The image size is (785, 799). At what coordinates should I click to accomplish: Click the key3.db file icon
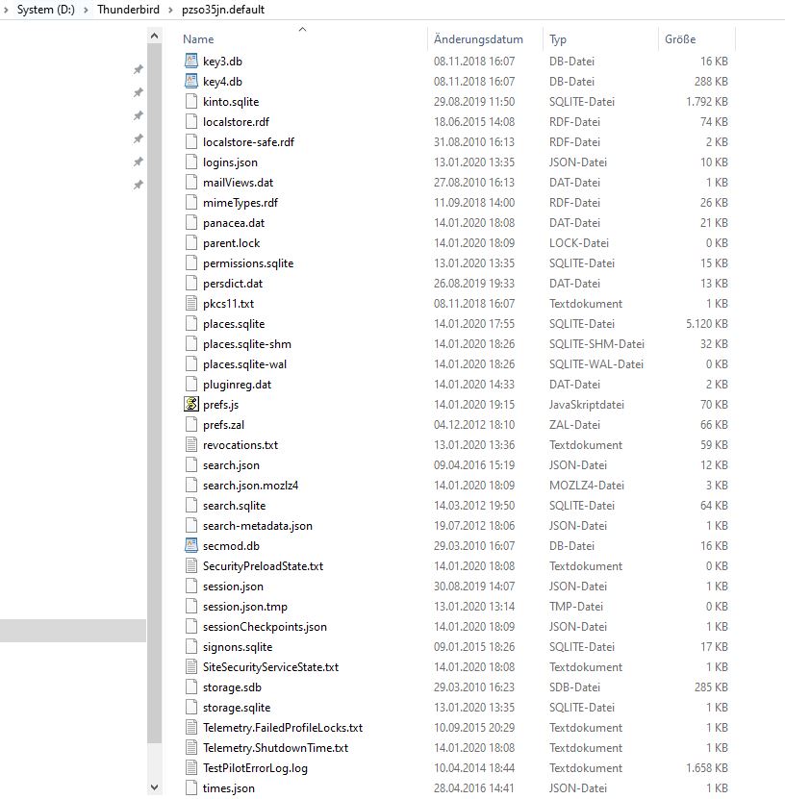191,62
